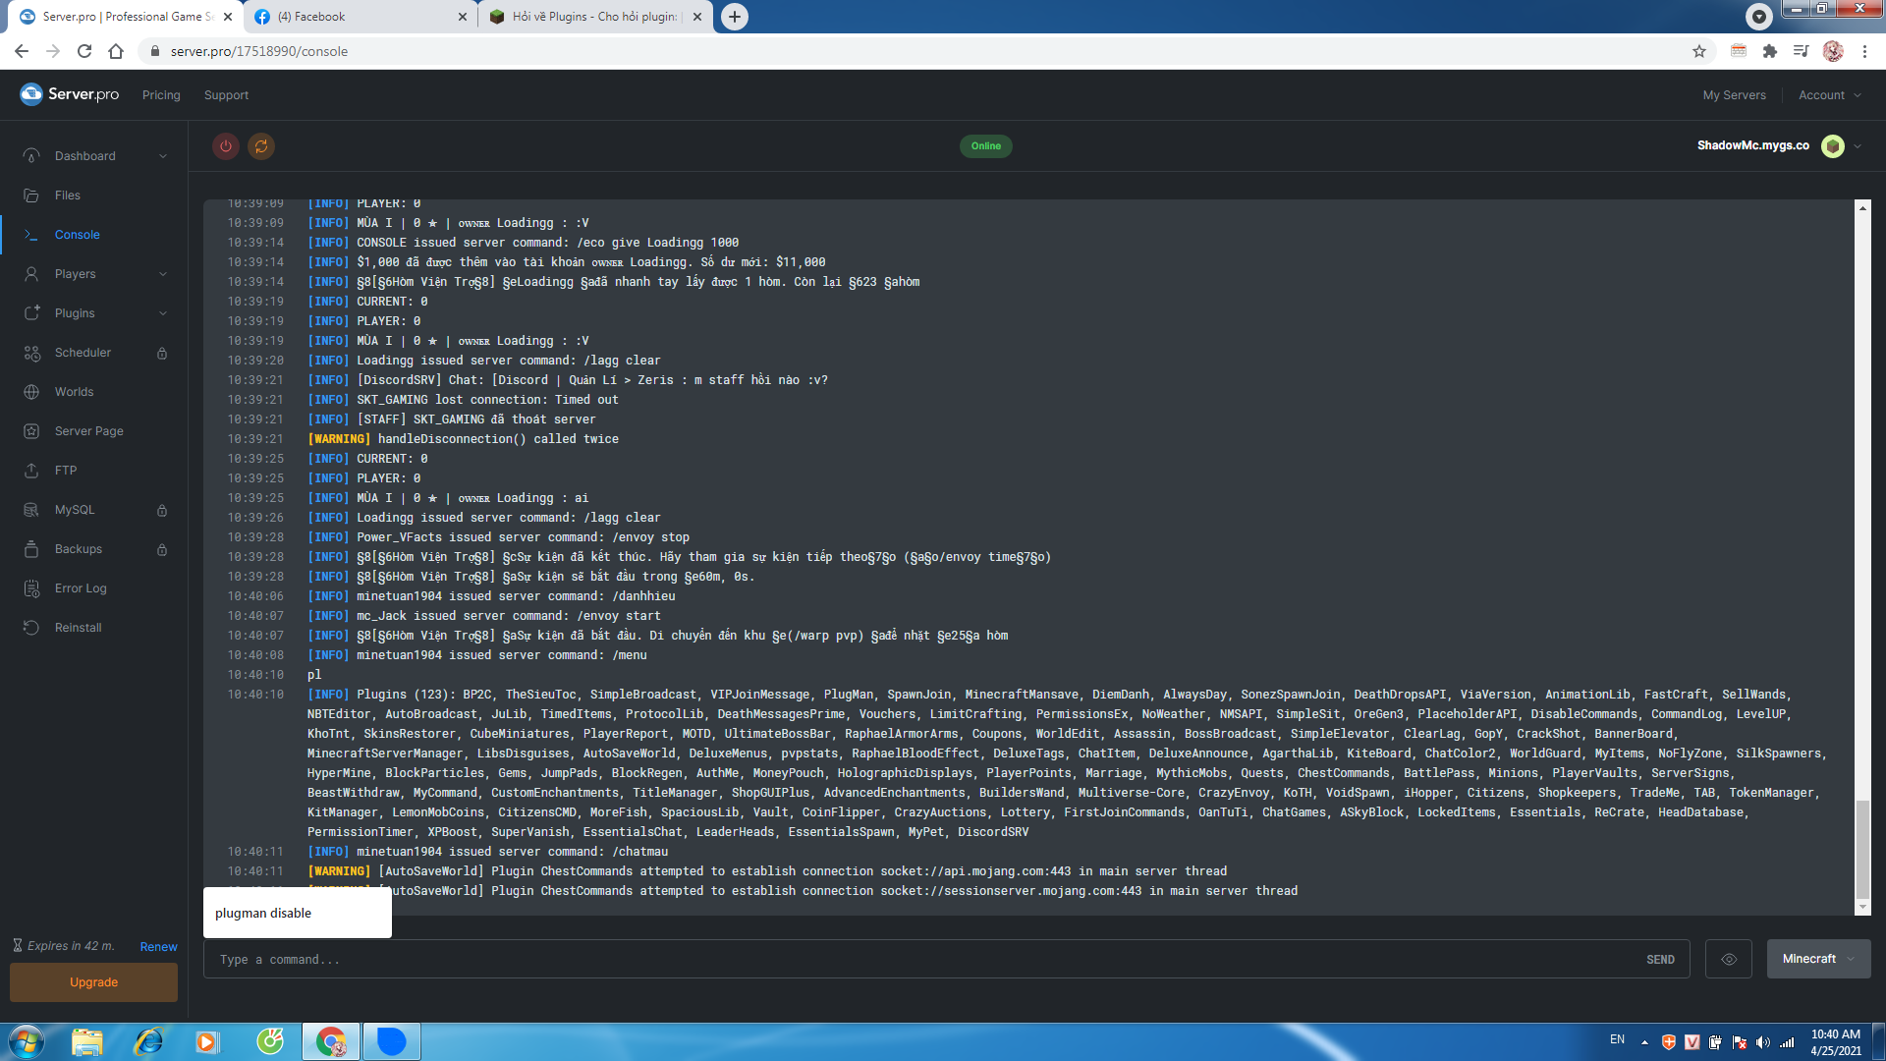The height and width of the screenshot is (1061, 1886).
Task: Open the Files section in sidebar
Action: (68, 195)
